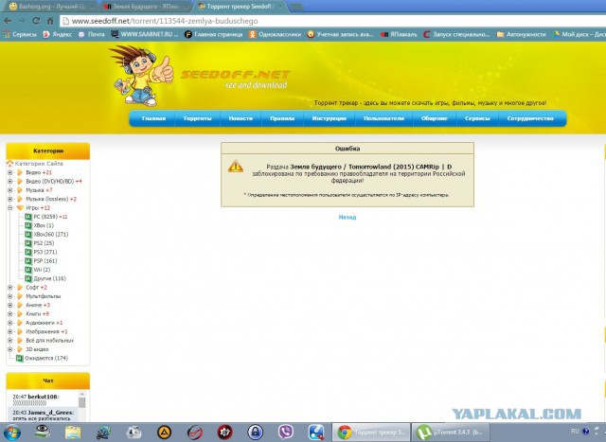Screen dimensions: 606x442
Task: Open the ЯПлакалъ bookmark
Action: coord(399,34)
